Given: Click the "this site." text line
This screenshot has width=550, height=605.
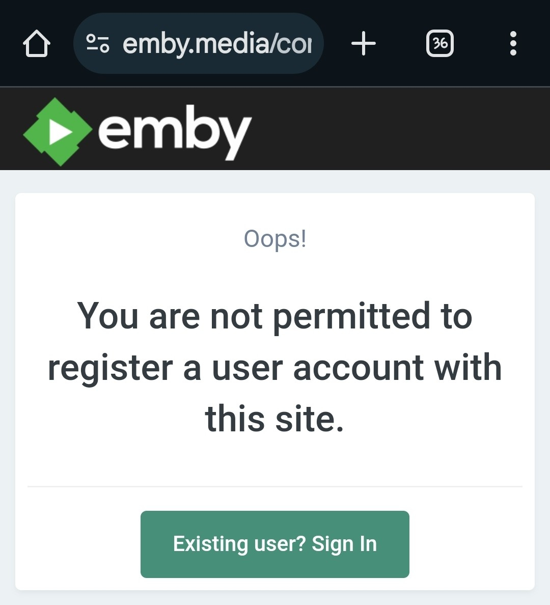Looking at the screenshot, I should point(275,419).
